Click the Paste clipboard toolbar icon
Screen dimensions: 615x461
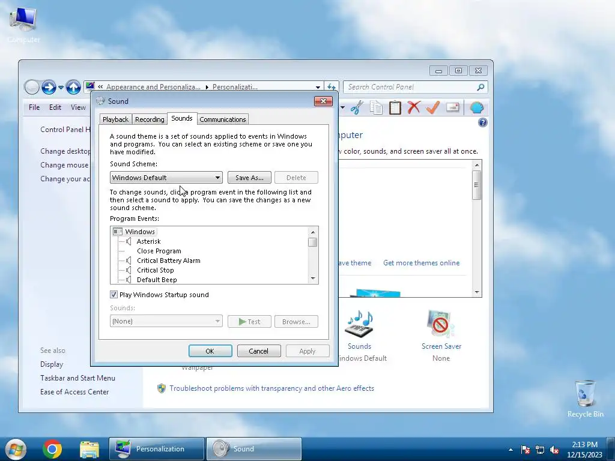(x=395, y=107)
